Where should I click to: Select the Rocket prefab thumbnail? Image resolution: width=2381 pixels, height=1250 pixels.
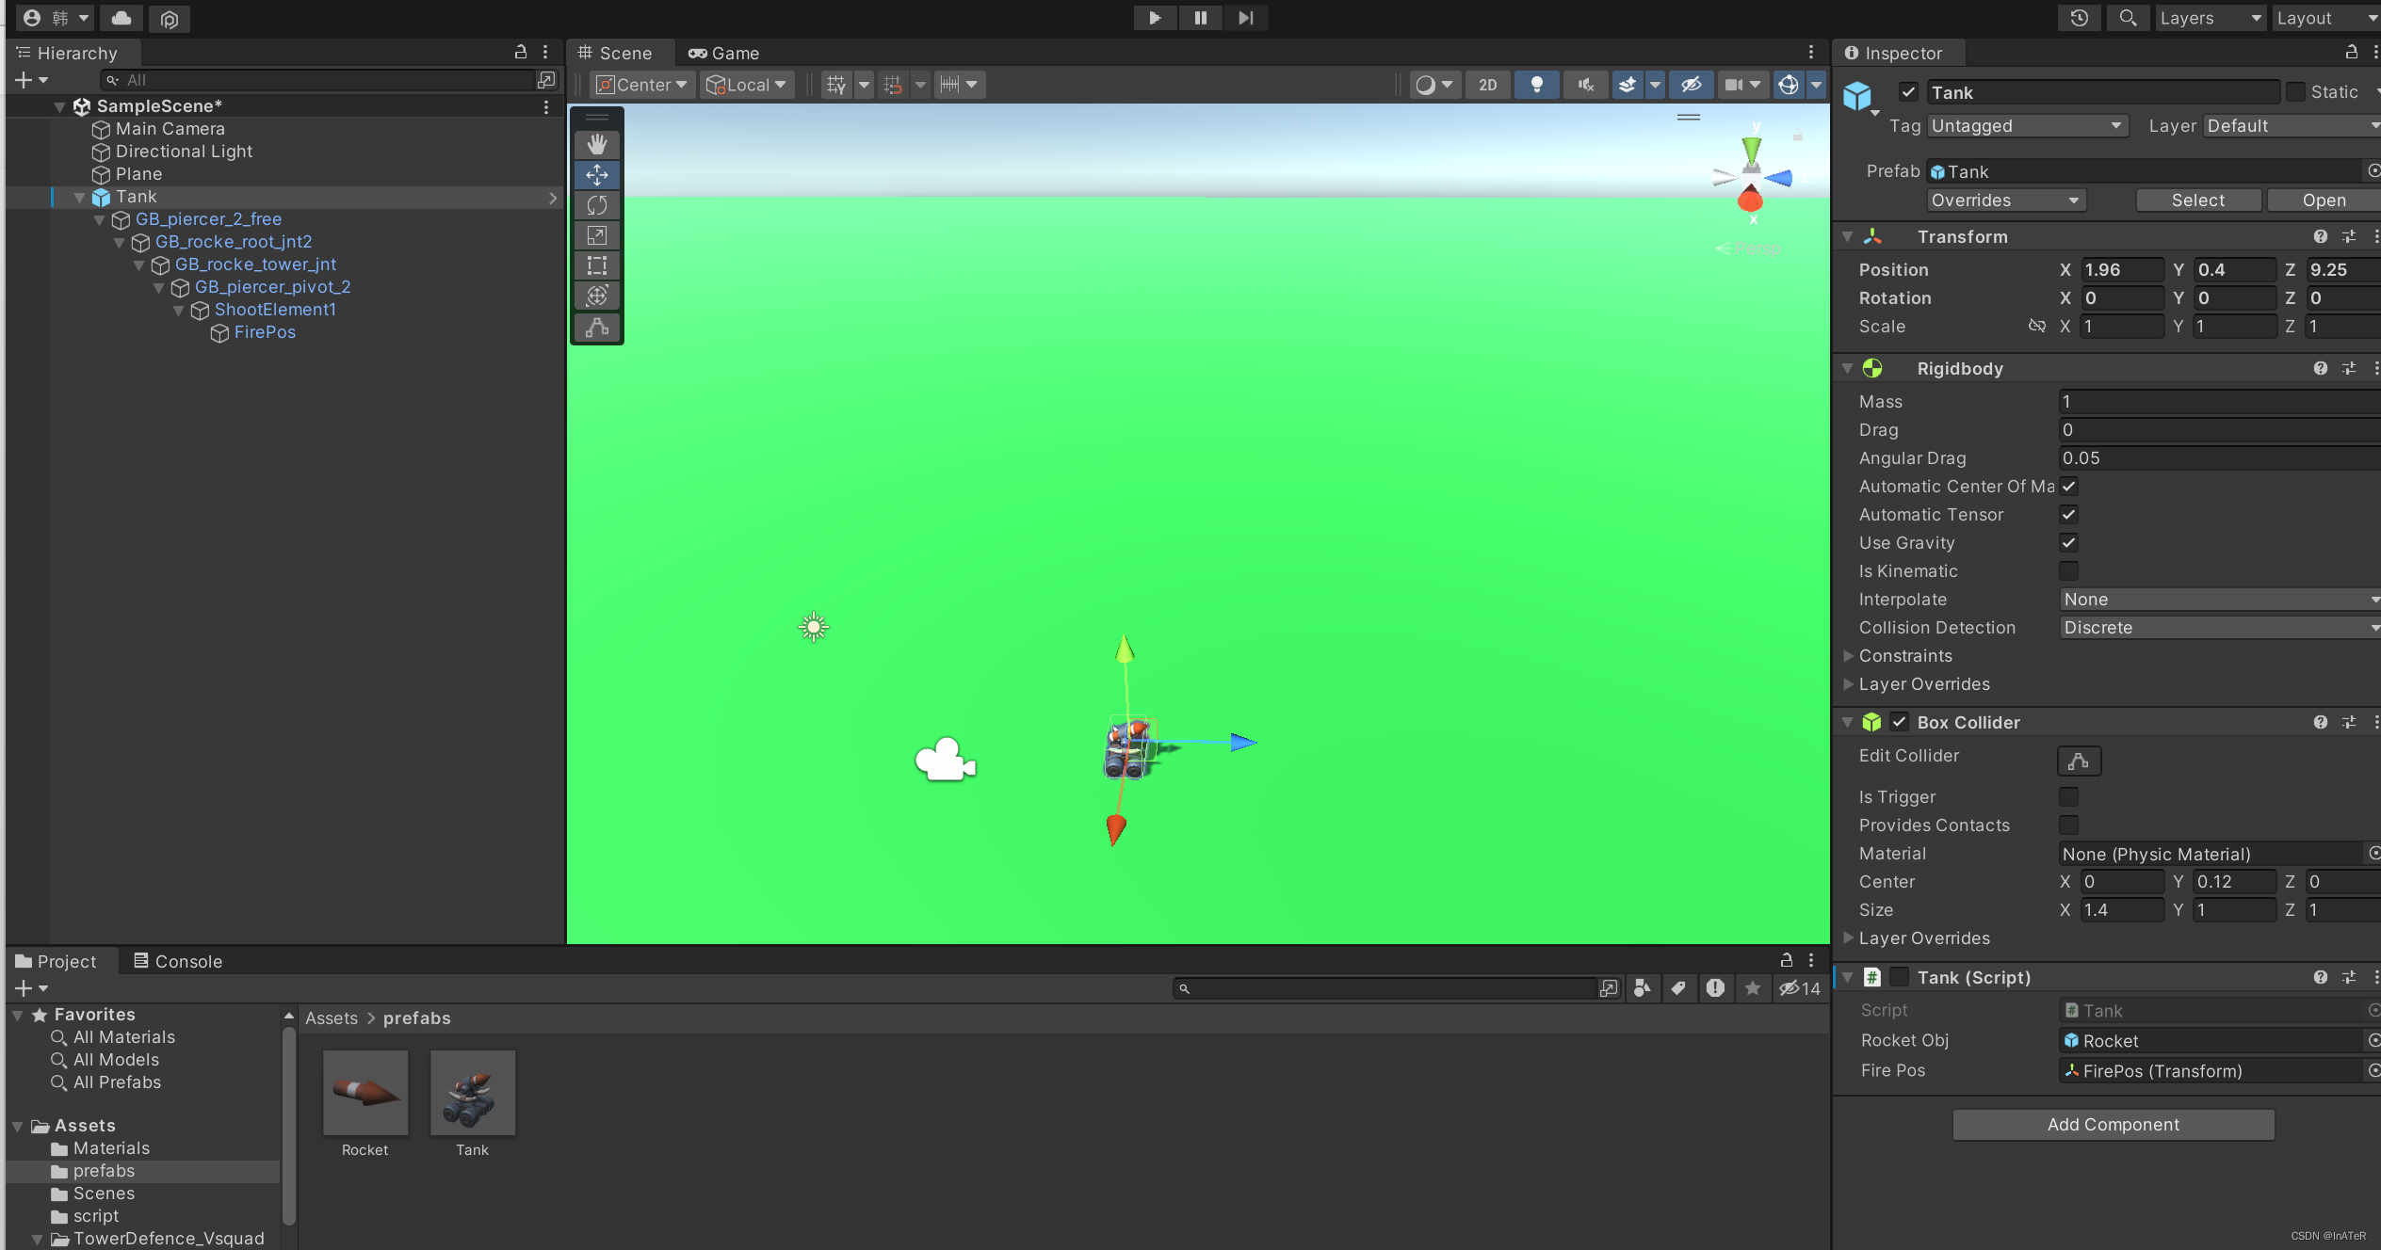click(x=365, y=1094)
